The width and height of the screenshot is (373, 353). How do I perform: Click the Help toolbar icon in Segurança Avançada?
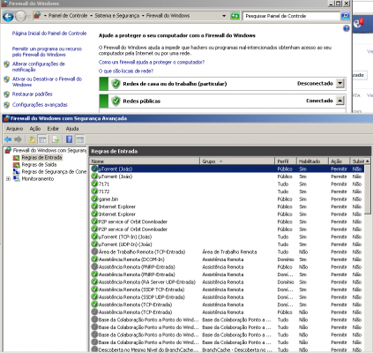[x=69, y=139]
